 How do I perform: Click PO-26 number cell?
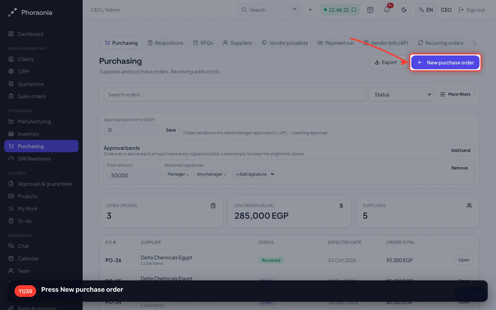tap(113, 260)
